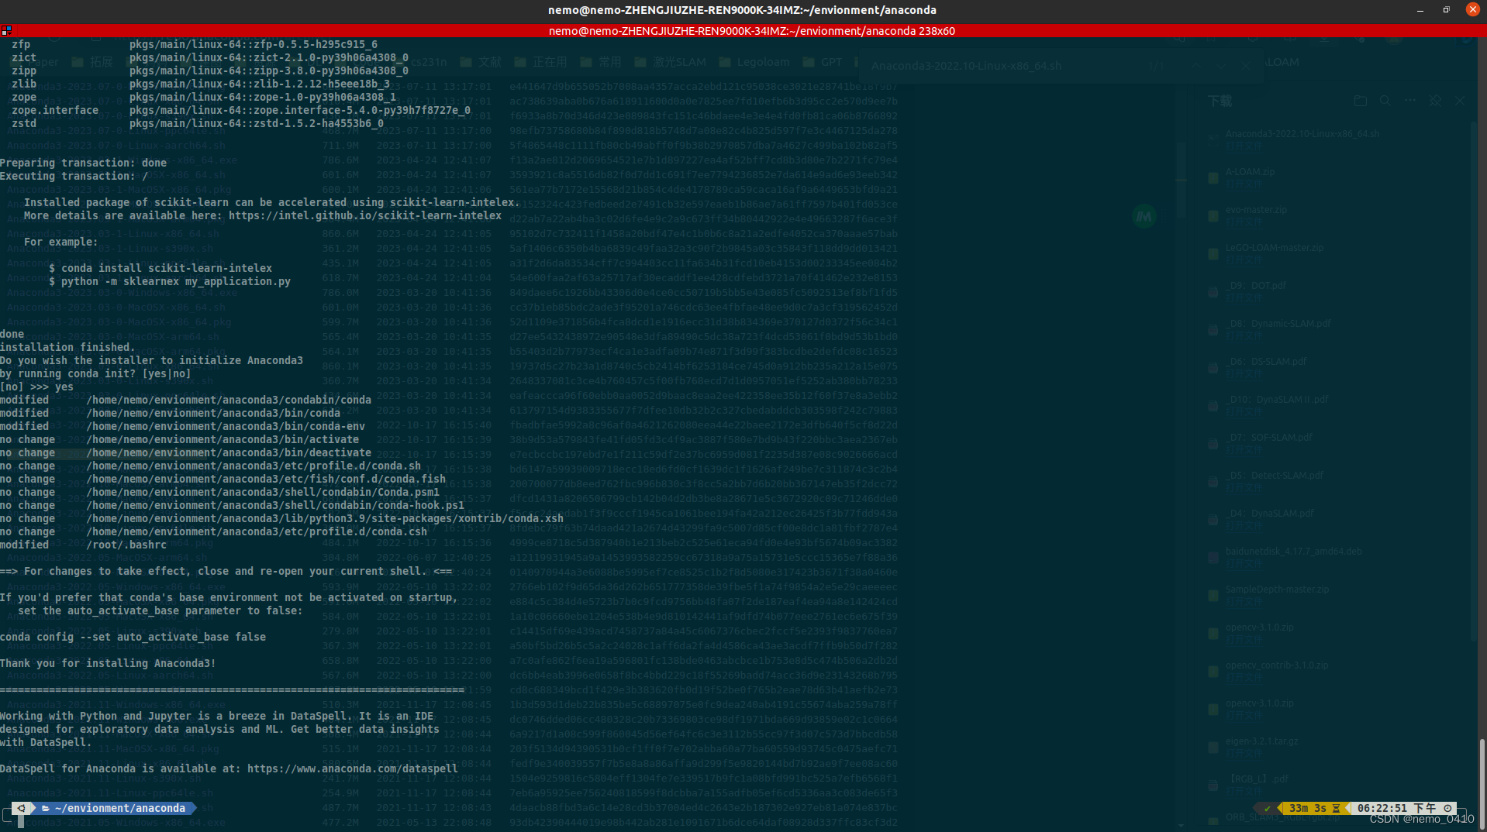1487x832 pixels.
Task: Minimize the terminal window
Action: point(1420,10)
